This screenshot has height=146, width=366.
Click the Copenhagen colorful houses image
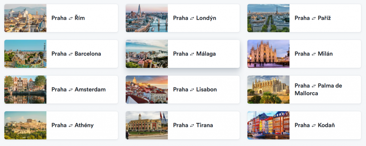[x=268, y=125]
